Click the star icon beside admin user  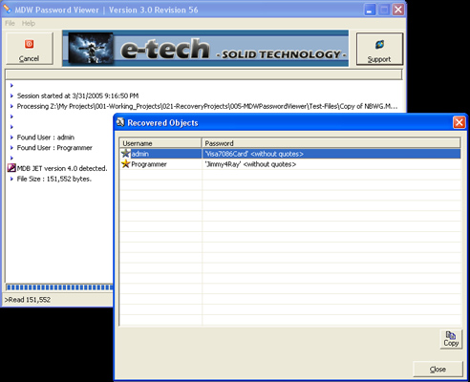click(126, 154)
